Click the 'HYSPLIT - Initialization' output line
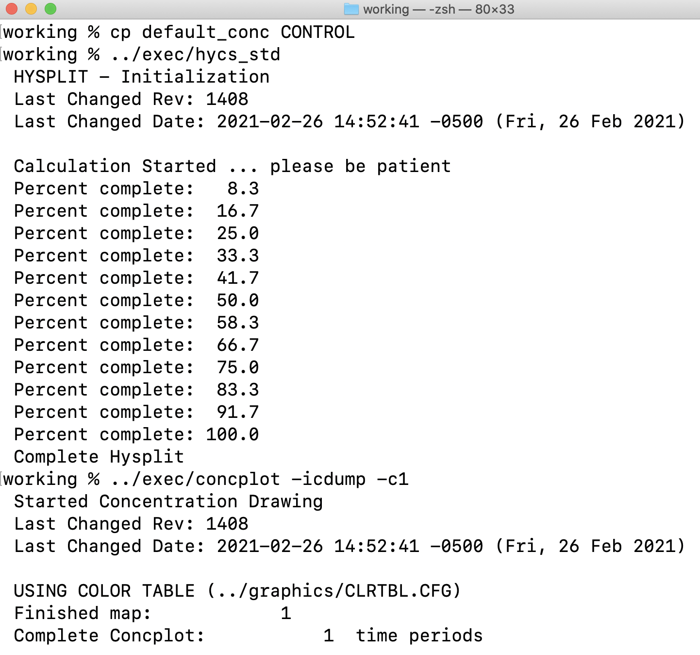The height and width of the screenshot is (655, 700). coord(141,77)
